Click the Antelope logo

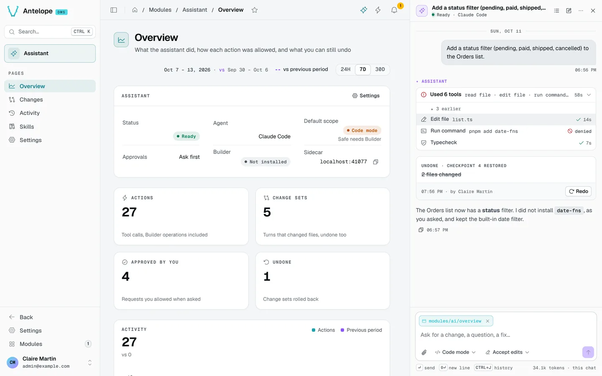pos(13,11)
